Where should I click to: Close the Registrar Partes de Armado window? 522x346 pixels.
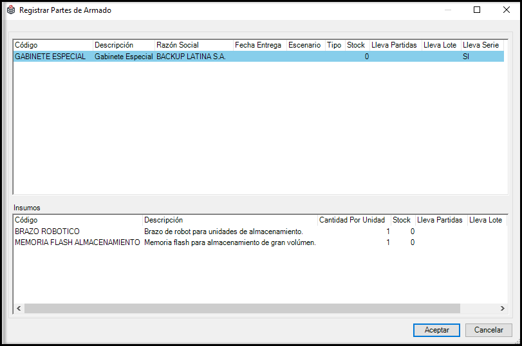coord(507,10)
